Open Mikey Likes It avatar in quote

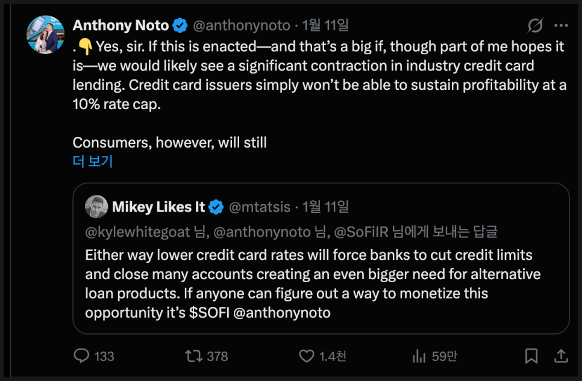(96, 207)
